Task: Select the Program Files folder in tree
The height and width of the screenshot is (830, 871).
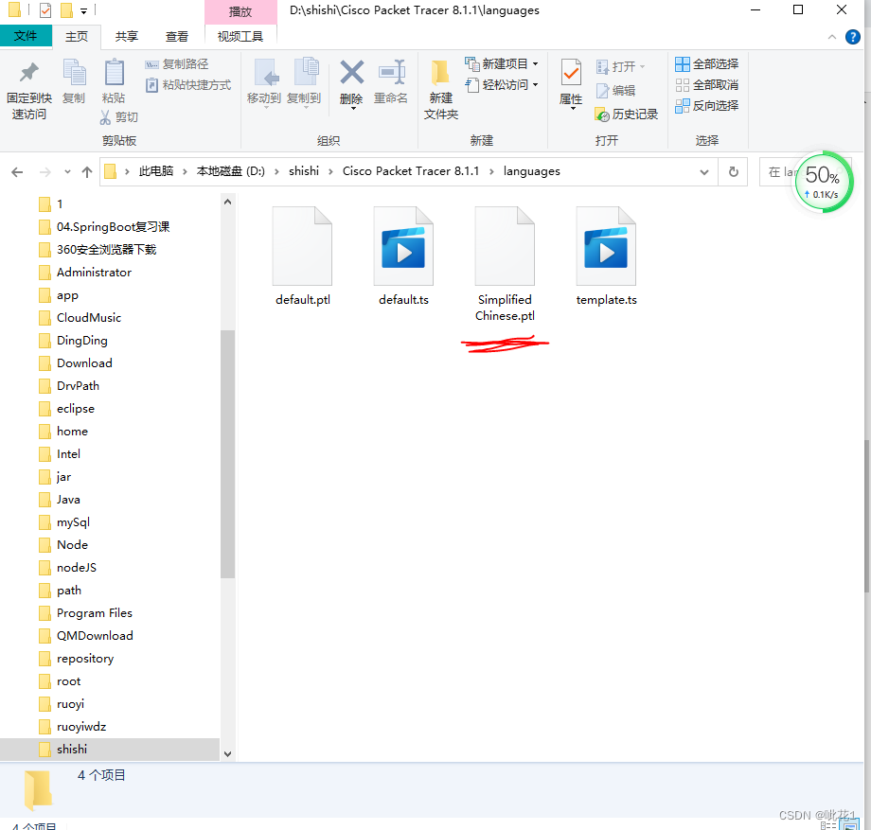Action: (x=95, y=613)
